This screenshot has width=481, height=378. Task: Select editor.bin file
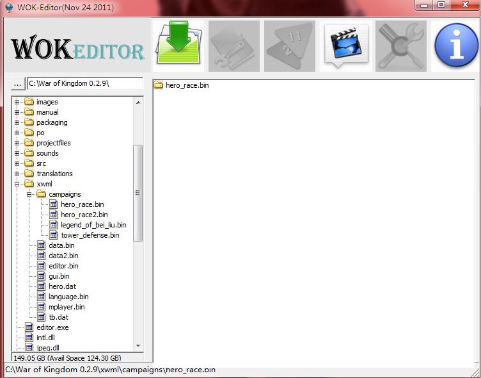63,266
